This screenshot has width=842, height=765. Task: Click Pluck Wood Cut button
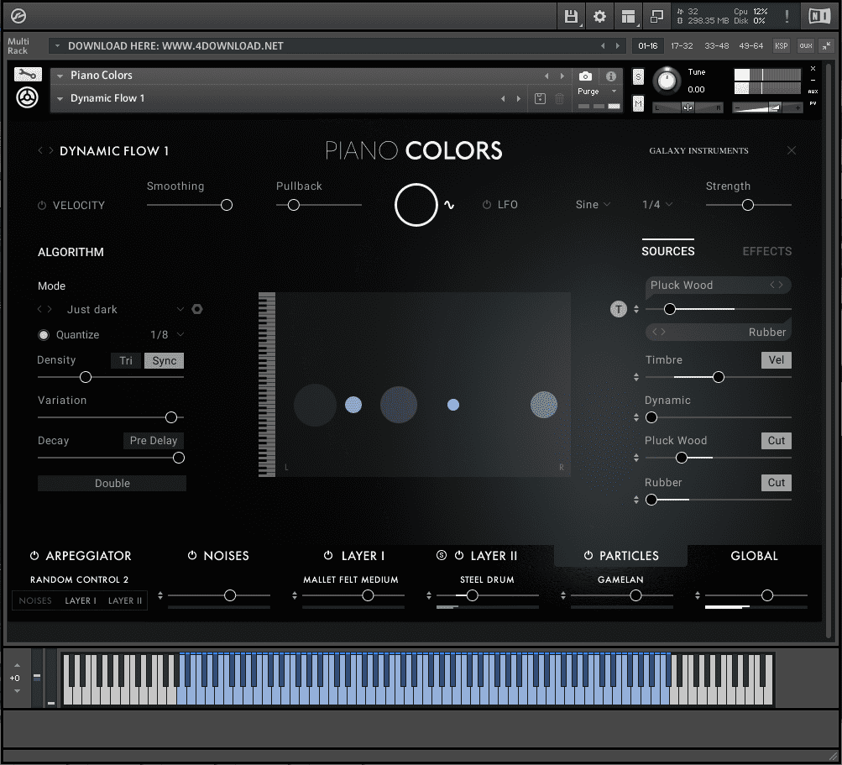pyautogui.click(x=777, y=441)
